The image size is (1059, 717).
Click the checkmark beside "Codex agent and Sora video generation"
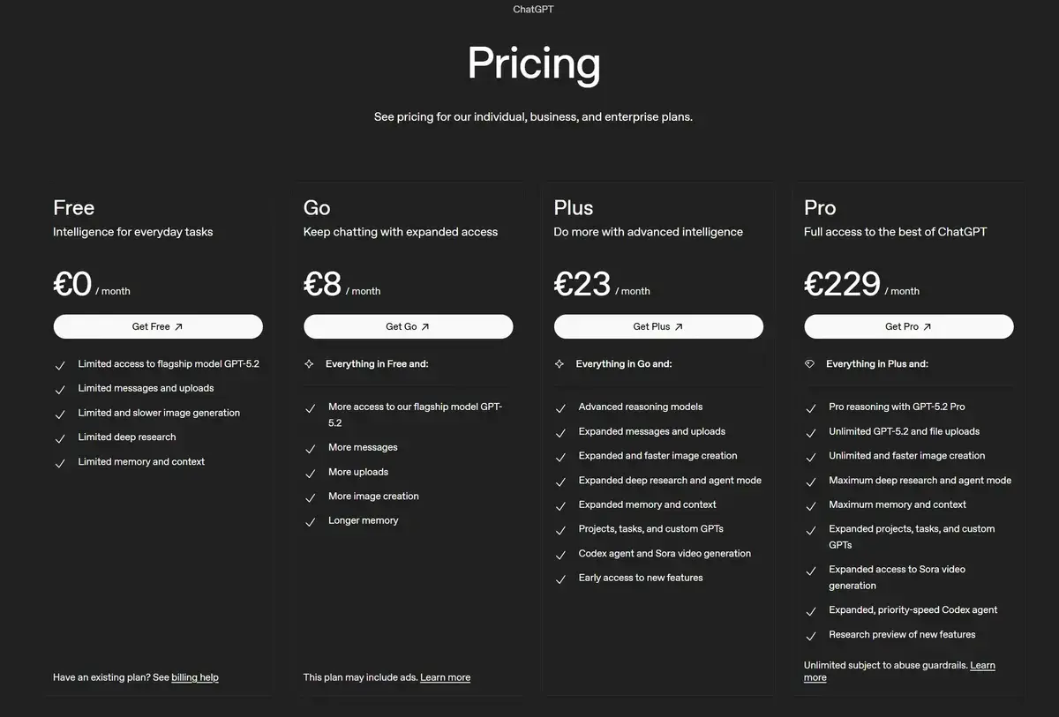pyautogui.click(x=561, y=553)
